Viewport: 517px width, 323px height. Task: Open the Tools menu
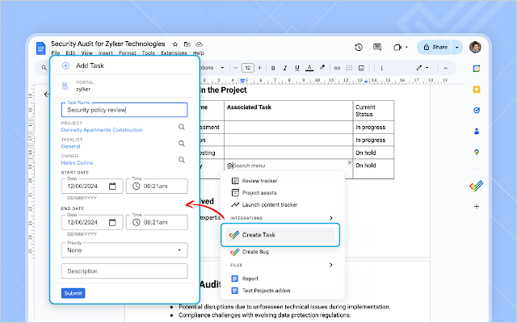tap(149, 53)
